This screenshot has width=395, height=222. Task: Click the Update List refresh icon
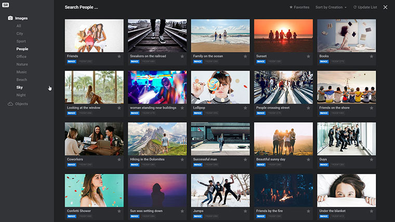point(355,7)
